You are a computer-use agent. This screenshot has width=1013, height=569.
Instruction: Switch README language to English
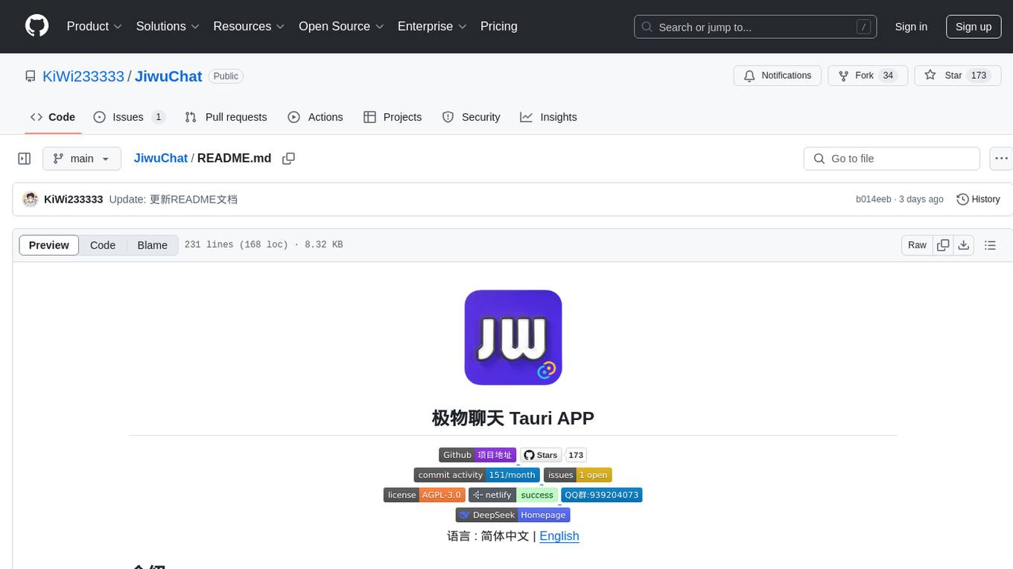[559, 536]
